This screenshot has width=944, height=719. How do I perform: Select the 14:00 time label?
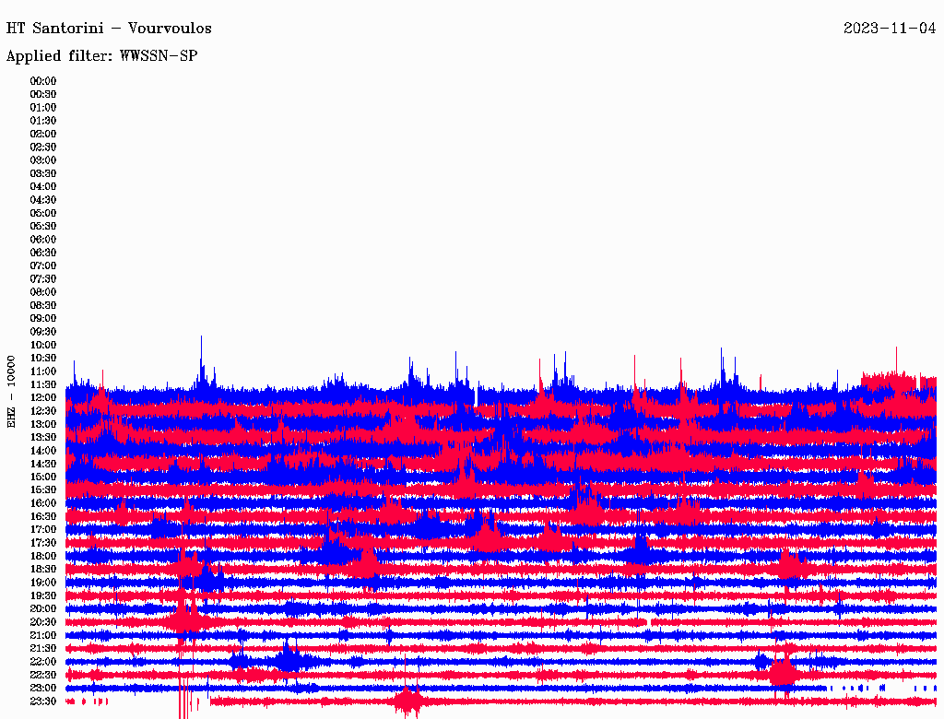coord(43,451)
